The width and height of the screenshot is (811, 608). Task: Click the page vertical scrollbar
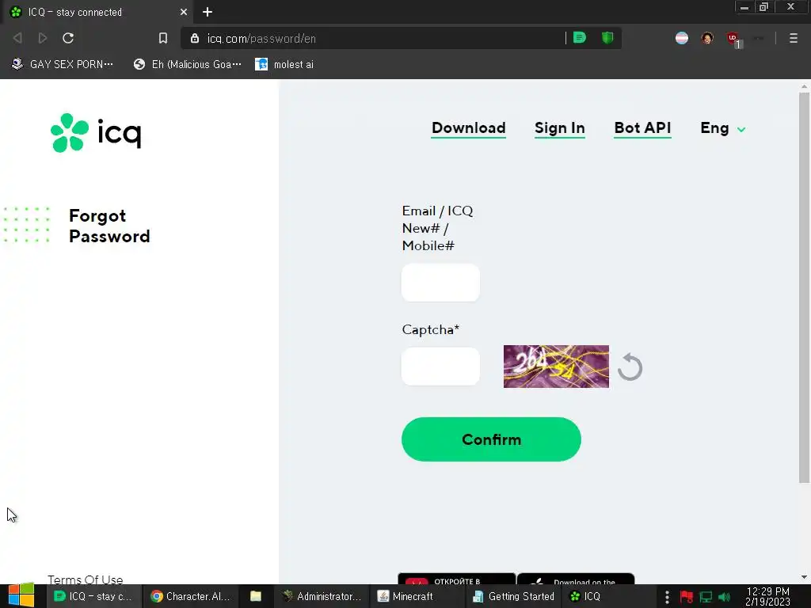click(x=804, y=287)
